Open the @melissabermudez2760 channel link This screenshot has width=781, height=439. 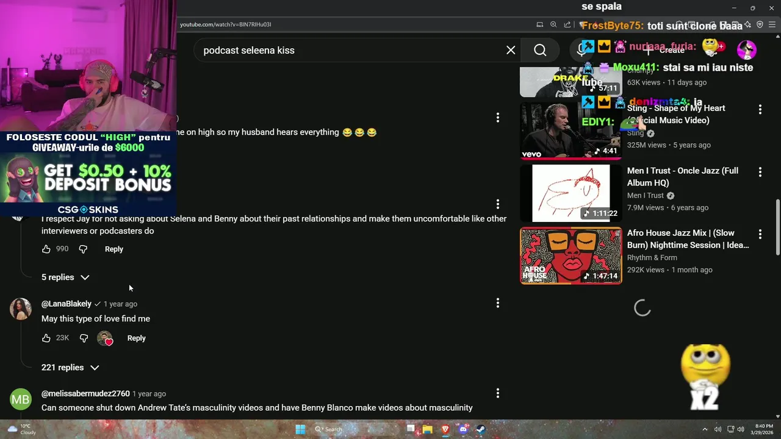(x=85, y=393)
